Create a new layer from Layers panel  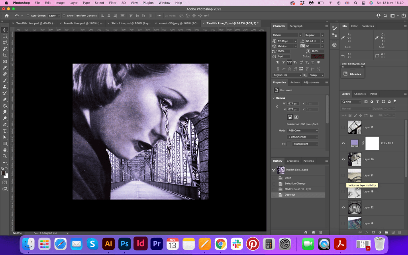393,232
